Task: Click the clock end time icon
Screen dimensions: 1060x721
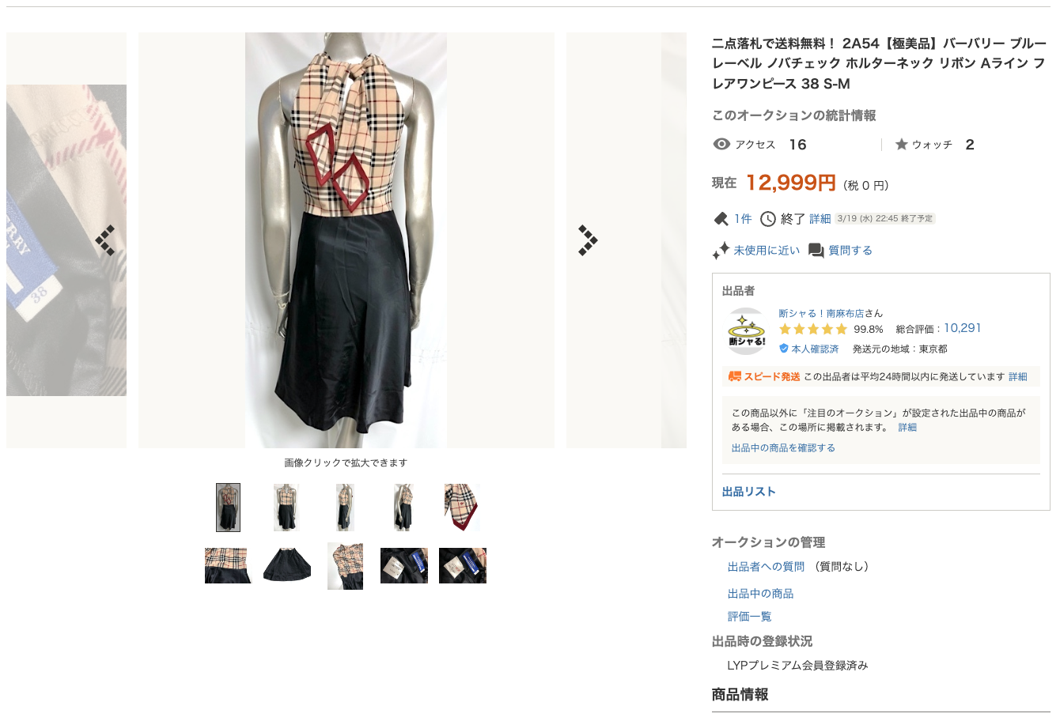Action: point(768,219)
